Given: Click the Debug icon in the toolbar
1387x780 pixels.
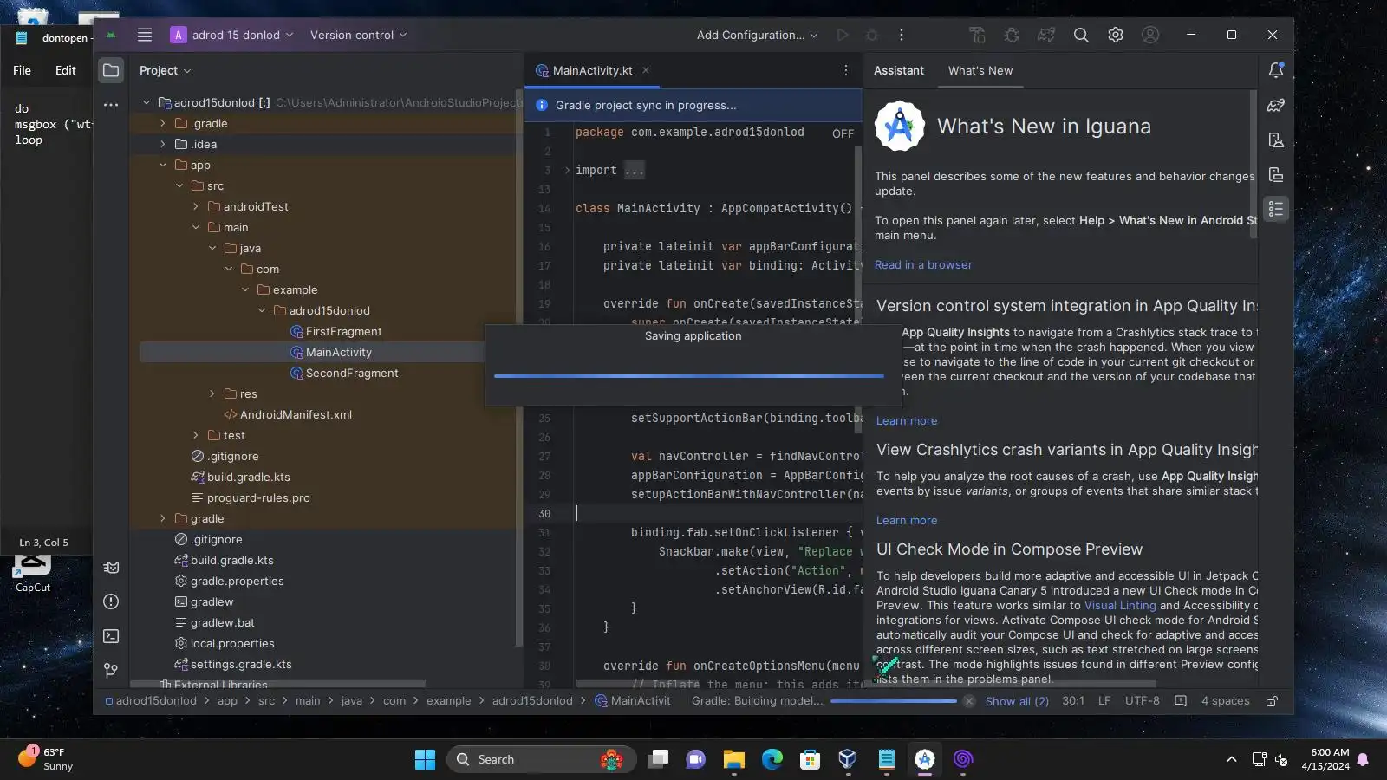Looking at the screenshot, I should [872, 35].
